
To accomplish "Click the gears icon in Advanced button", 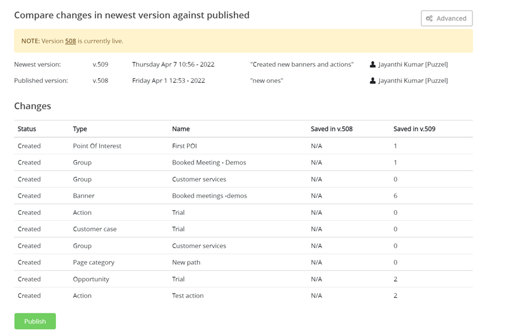I will pyautogui.click(x=429, y=19).
